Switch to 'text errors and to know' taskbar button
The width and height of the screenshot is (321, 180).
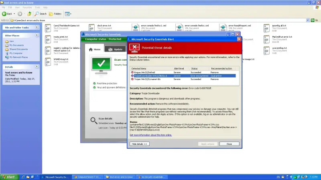coord(120,177)
